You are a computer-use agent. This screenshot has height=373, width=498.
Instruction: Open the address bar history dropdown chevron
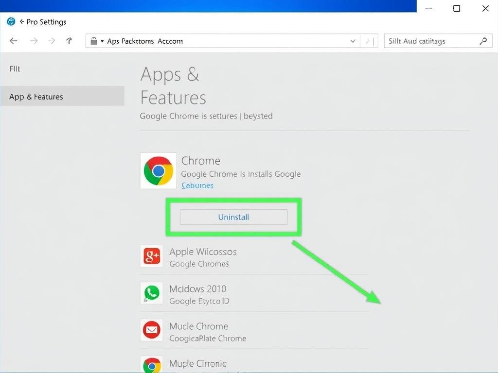click(x=353, y=41)
